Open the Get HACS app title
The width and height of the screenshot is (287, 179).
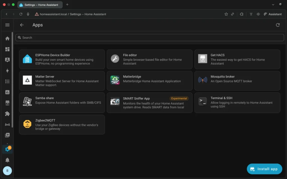217,55
